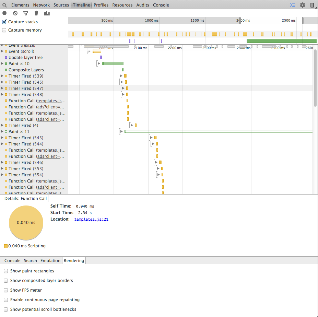Viewport: 318px width, 317px height.
Task: Expand the Paint × 10 record
Action: point(2,64)
